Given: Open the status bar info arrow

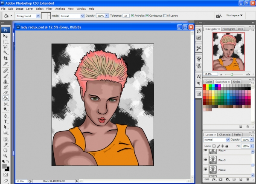Looking at the screenshot, I should [77, 181].
